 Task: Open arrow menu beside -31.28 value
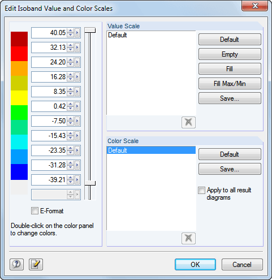tap(77, 165)
